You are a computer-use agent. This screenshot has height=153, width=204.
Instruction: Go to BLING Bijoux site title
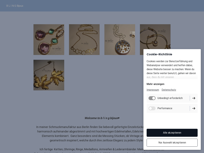(15, 6)
